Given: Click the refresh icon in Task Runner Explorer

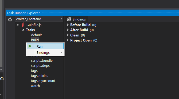Looking at the screenshot, I should (x=10, y=19).
